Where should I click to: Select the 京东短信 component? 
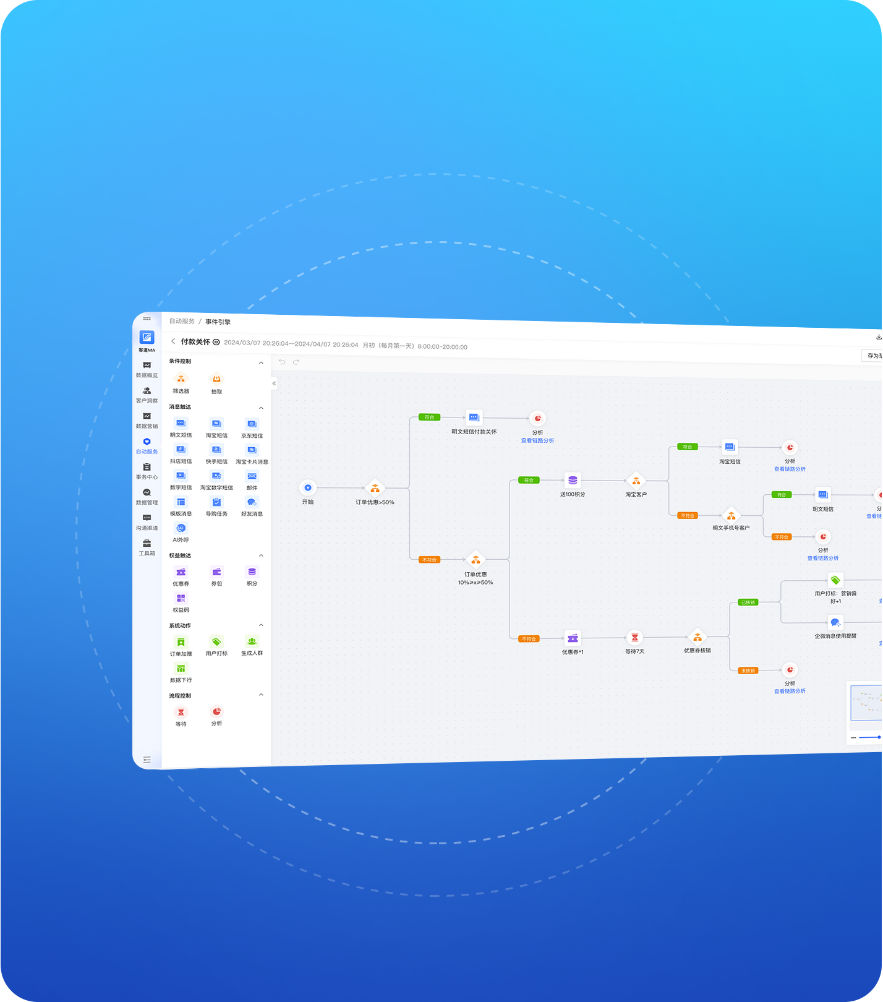(x=252, y=429)
